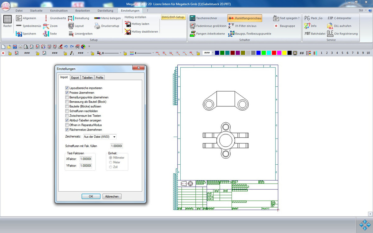
Task: Toggle Layoutbereiche importieren checkbox
Action: (67, 88)
